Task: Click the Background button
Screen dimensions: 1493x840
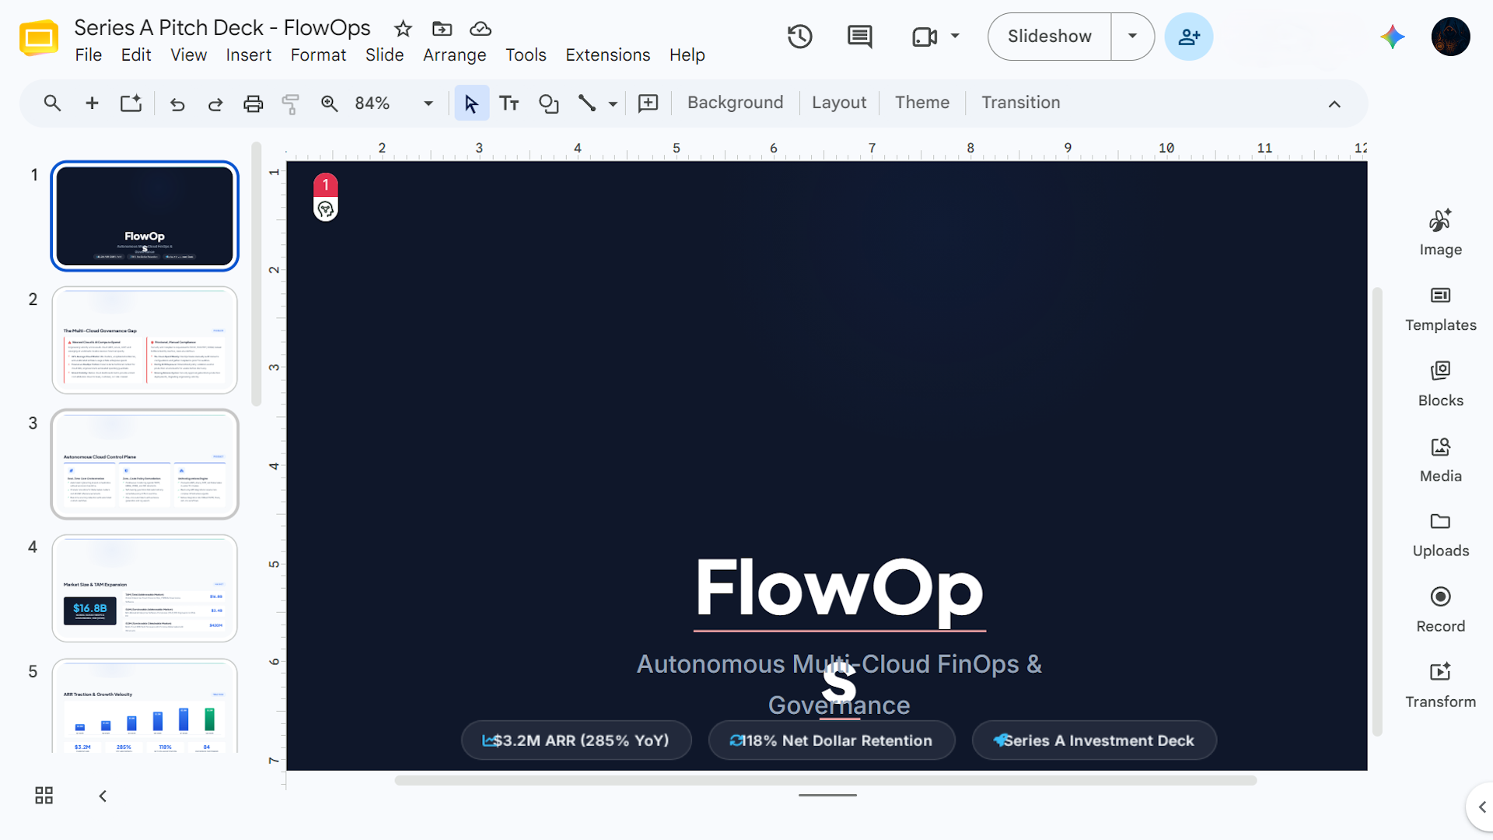Action: click(735, 103)
